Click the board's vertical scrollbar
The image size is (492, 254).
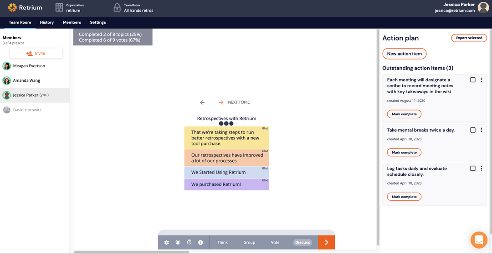[378, 138]
